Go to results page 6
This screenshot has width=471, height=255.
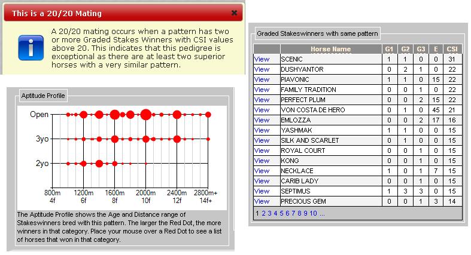[x=287, y=213]
